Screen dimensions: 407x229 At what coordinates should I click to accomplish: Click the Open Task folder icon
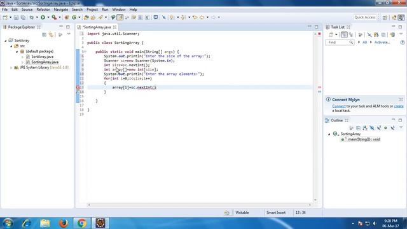(x=93, y=17)
